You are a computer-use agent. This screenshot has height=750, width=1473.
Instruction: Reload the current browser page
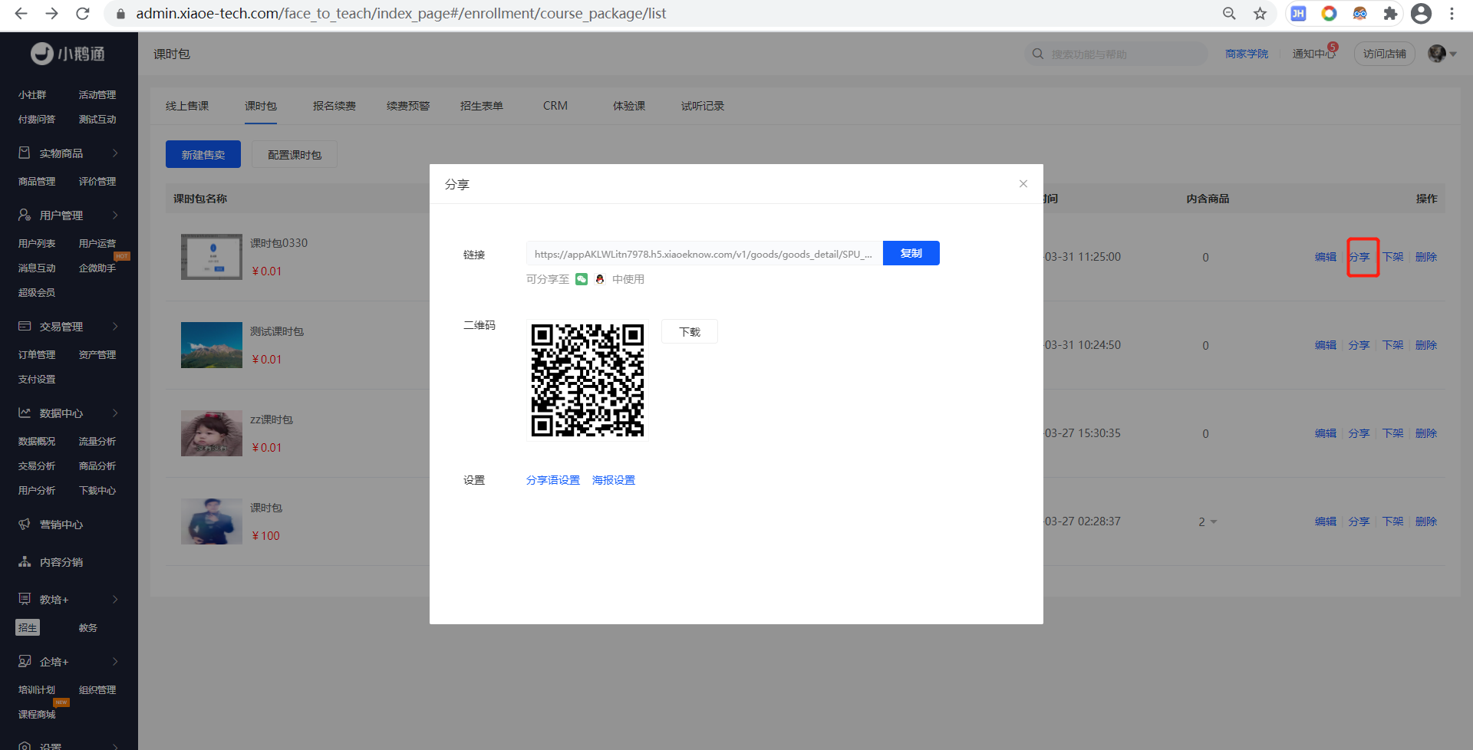pos(83,14)
